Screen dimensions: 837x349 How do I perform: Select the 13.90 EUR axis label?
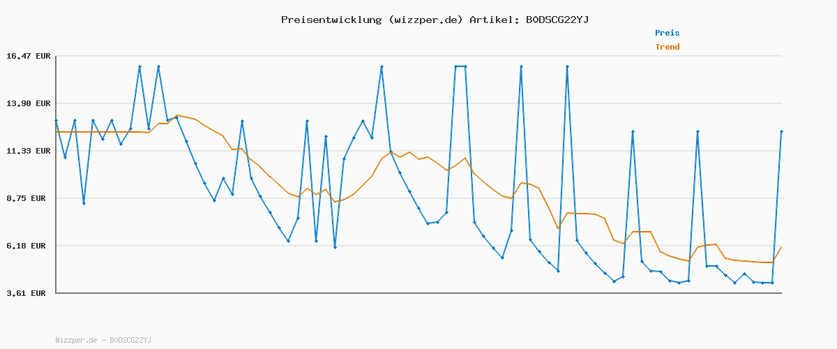click(29, 103)
